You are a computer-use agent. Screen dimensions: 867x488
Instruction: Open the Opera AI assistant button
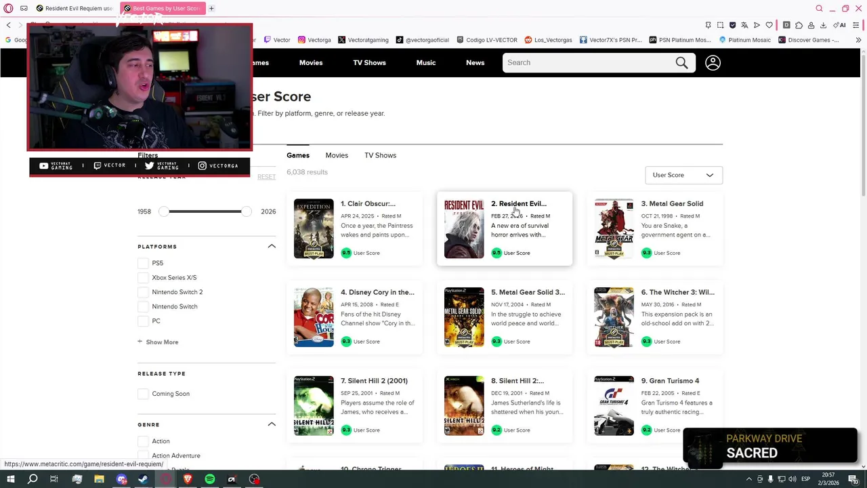[839, 25]
